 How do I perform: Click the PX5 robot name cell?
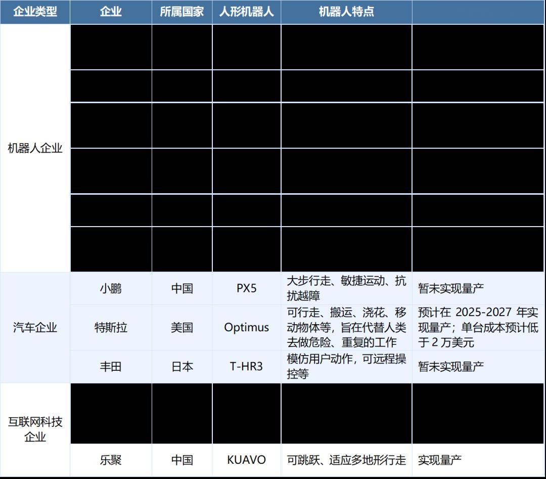point(247,288)
